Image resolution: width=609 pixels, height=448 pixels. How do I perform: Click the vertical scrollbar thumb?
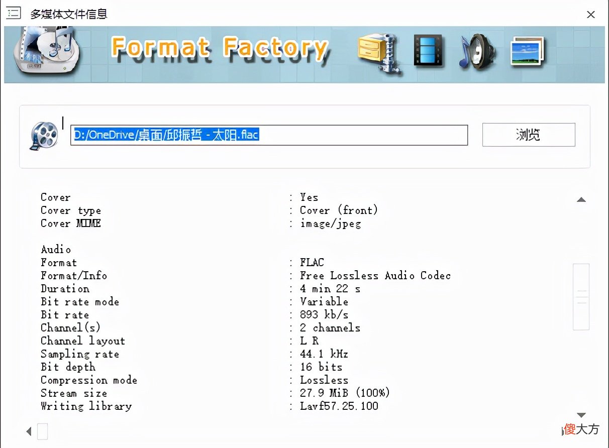tap(581, 297)
